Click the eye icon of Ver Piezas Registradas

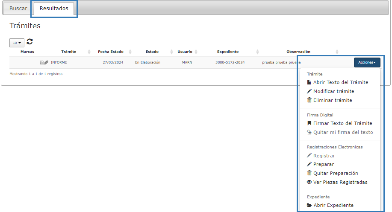pyautogui.click(x=309, y=182)
